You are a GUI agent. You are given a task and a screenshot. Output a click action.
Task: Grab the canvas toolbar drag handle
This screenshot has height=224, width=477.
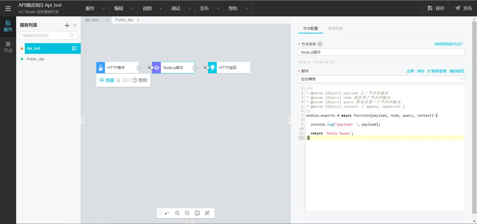coord(159,213)
